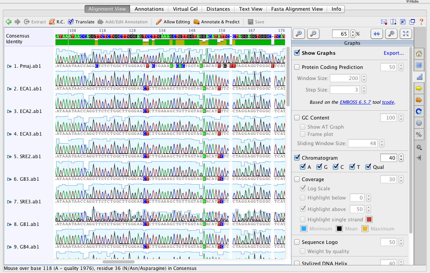Go forward with the gray right arrow
The height and width of the screenshot is (273, 430).
[x=18, y=22]
